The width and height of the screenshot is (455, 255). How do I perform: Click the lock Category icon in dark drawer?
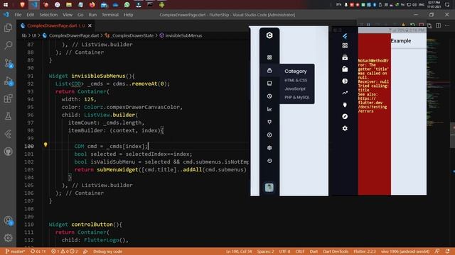(x=269, y=70)
